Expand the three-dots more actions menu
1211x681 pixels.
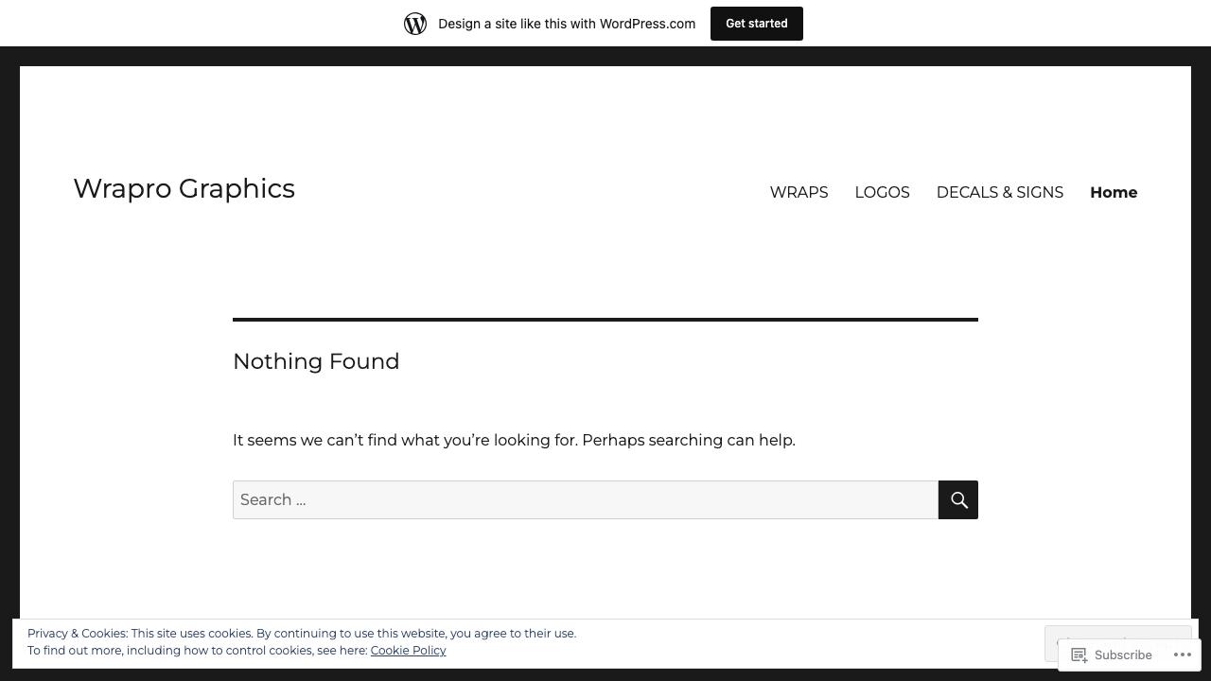pos(1182,655)
